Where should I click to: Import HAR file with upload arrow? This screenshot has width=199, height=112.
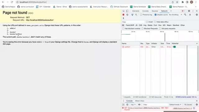click(190, 15)
